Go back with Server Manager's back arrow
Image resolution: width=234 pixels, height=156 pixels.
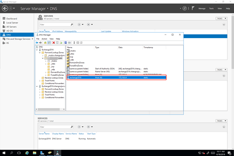click(5, 9)
